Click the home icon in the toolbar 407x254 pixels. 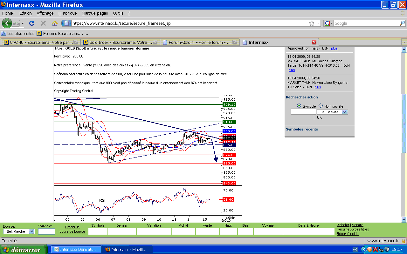(55, 23)
